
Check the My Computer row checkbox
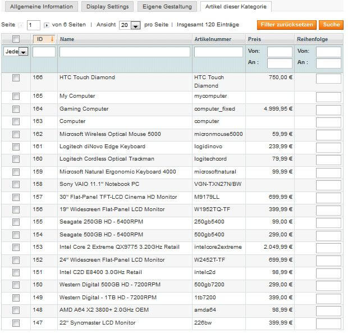click(16, 97)
